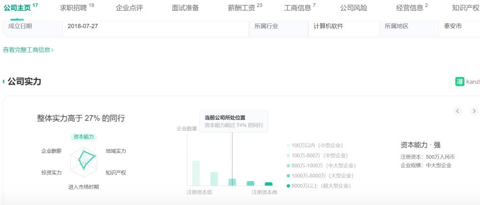The height and width of the screenshot is (205, 480).
Task: Go to next company strength slide
Action: point(474,111)
